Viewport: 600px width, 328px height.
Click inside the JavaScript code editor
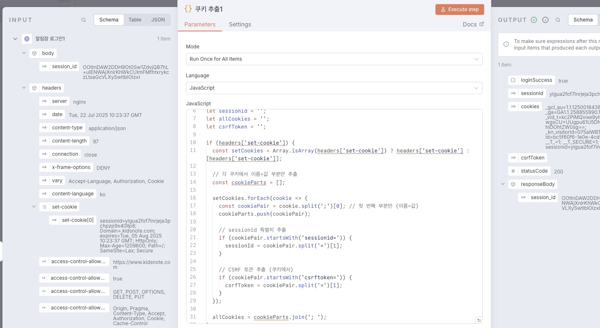tap(334, 216)
